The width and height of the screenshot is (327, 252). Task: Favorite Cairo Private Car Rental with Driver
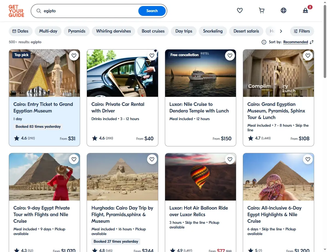pyautogui.click(x=152, y=56)
